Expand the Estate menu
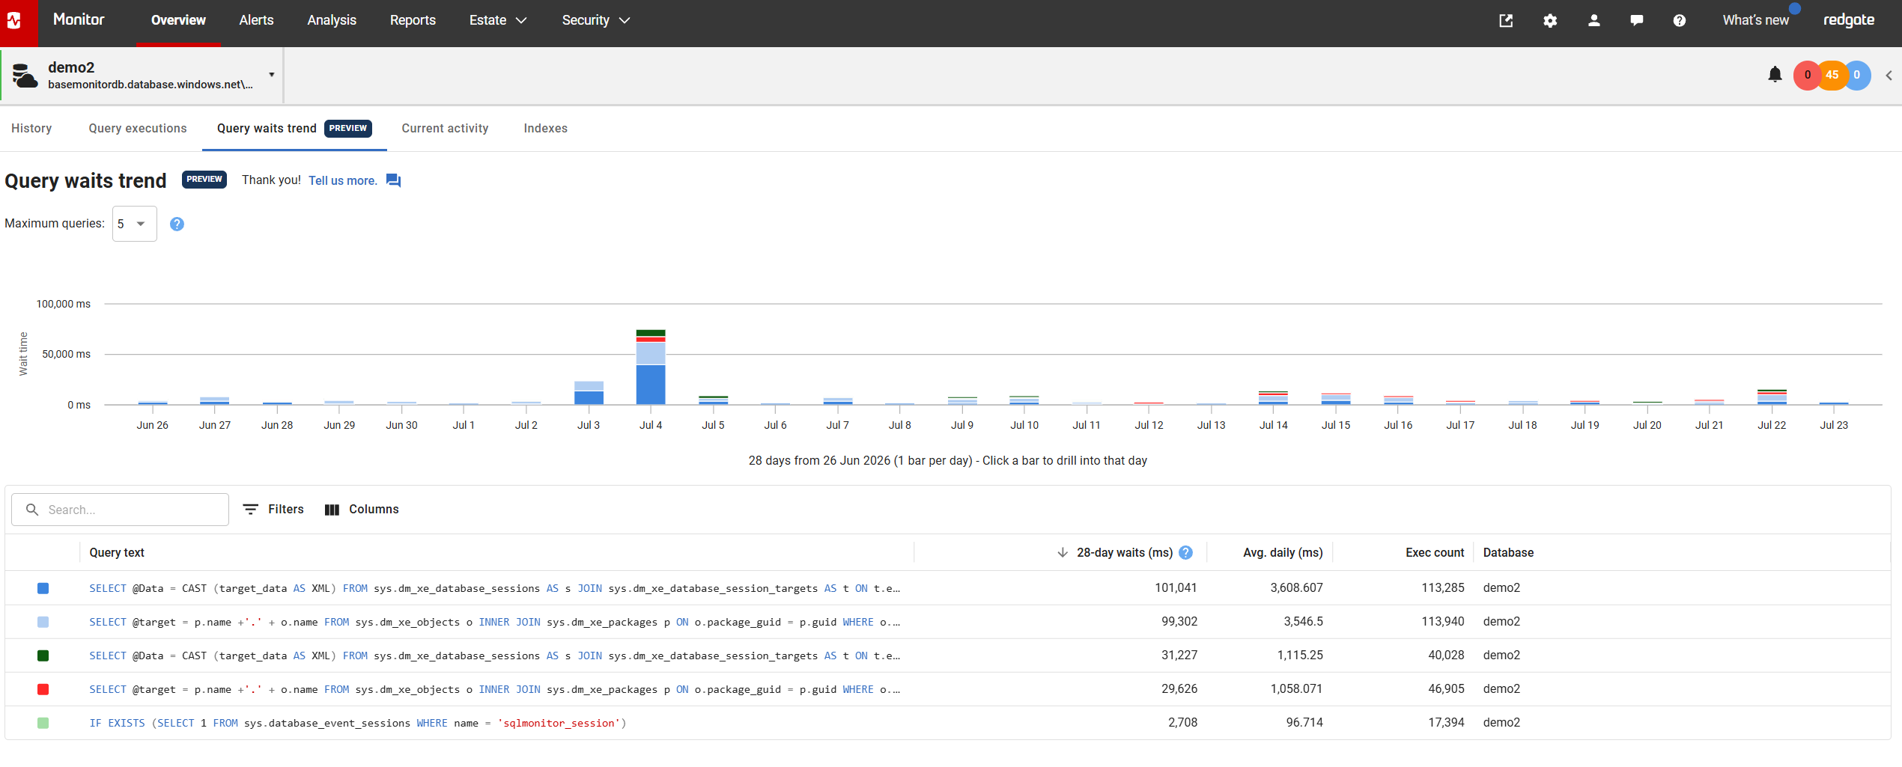The image size is (1902, 767). click(x=498, y=20)
